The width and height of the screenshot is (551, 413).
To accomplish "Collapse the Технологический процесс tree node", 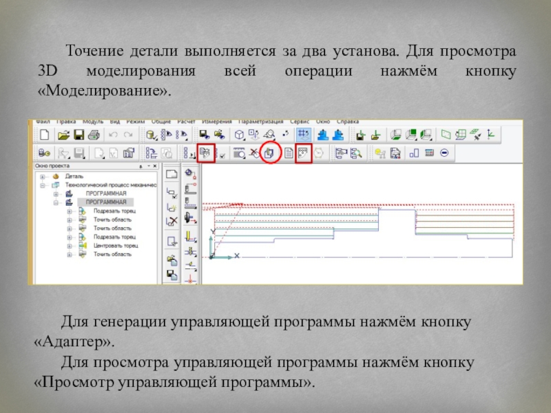I will 43,185.
